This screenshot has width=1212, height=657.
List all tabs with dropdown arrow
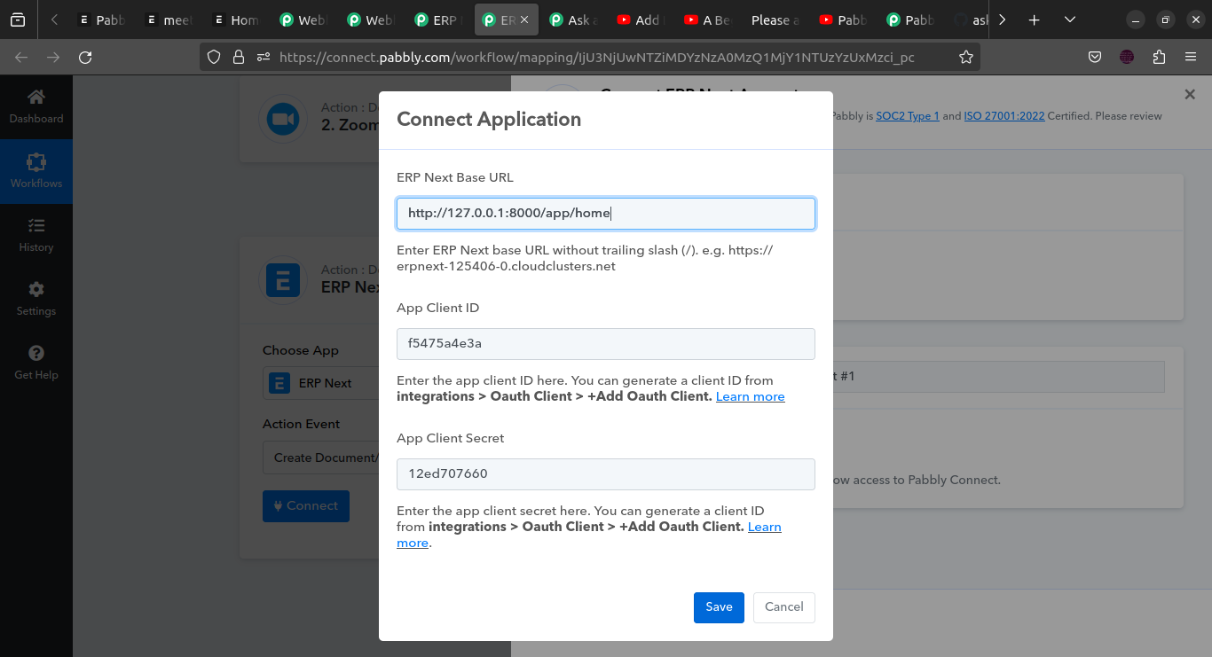(1070, 20)
